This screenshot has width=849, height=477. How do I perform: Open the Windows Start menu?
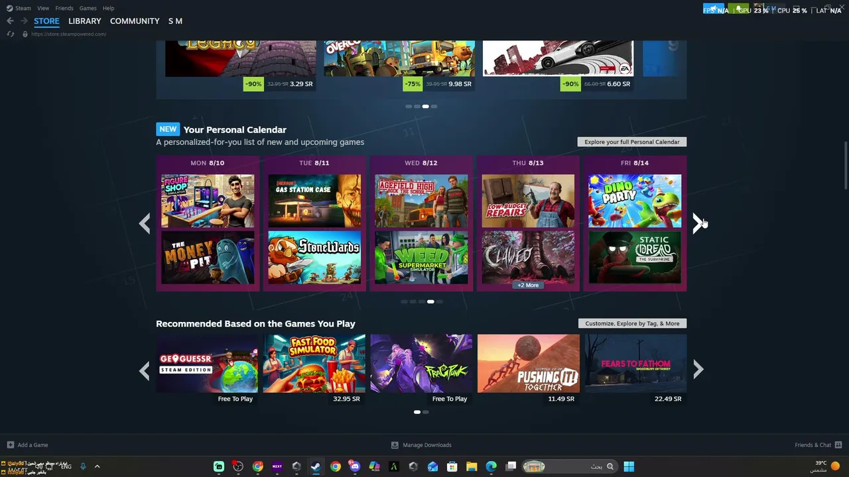coord(629,466)
